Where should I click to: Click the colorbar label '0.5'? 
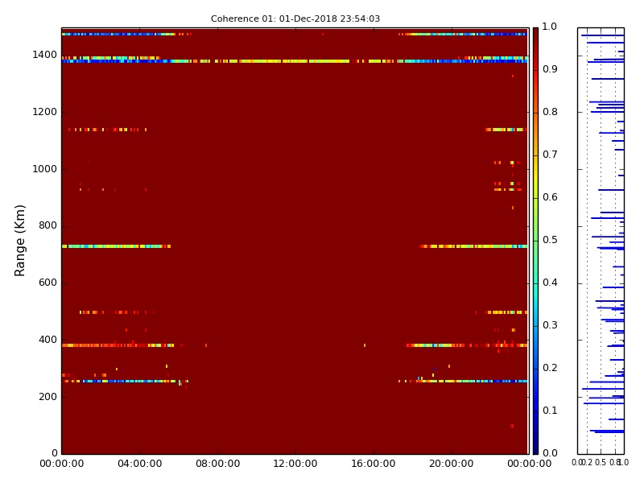pos(550,240)
